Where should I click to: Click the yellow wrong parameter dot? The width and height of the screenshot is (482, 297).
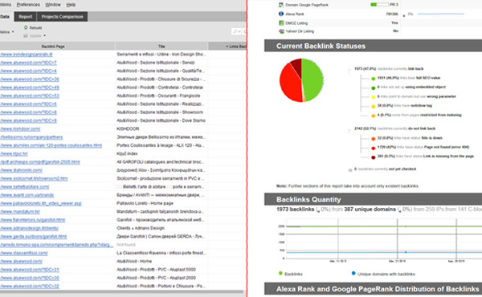(374, 97)
